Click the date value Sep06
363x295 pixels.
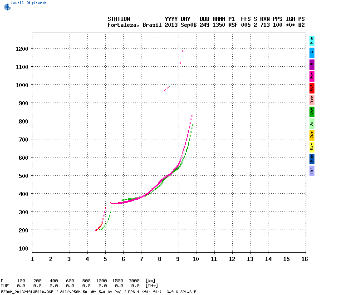point(188,25)
